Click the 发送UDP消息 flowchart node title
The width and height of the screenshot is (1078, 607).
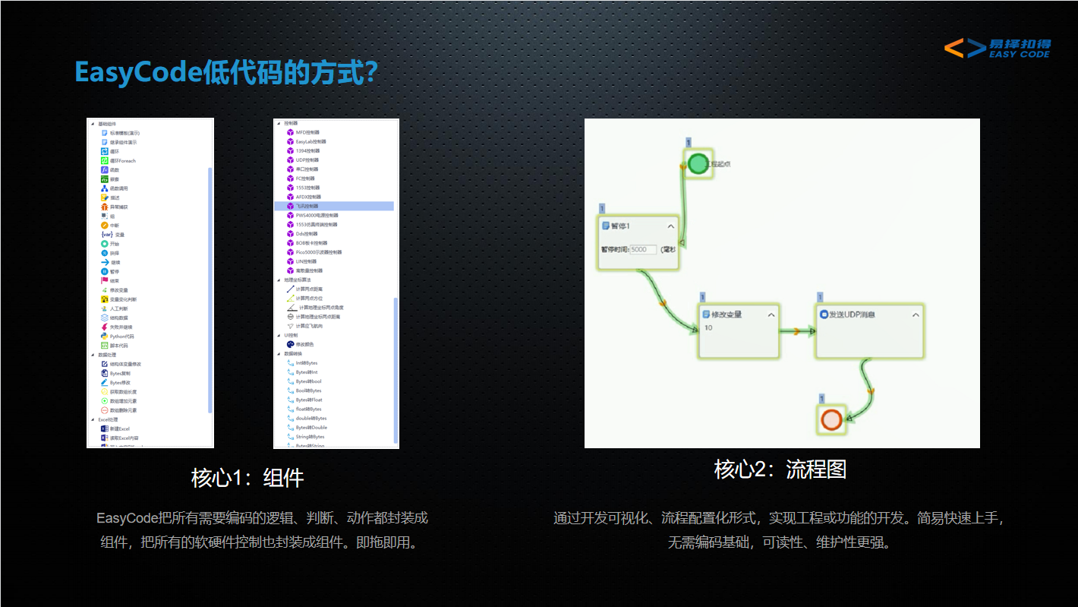coord(852,315)
